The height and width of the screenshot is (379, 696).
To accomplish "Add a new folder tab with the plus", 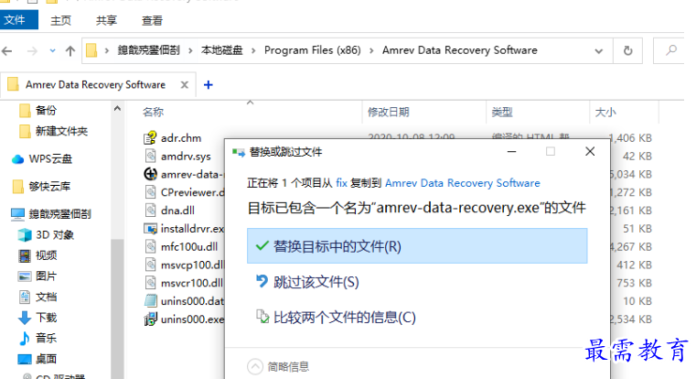I will (209, 84).
